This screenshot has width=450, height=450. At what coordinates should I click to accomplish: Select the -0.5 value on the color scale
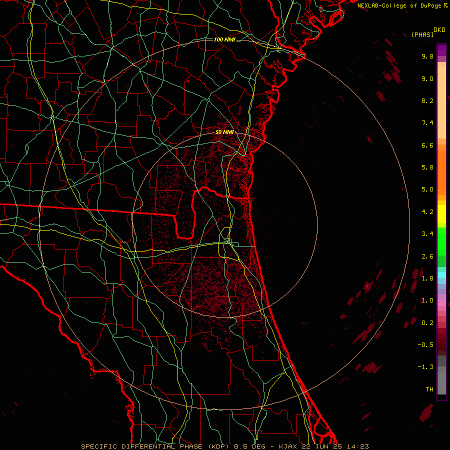pyautogui.click(x=425, y=345)
